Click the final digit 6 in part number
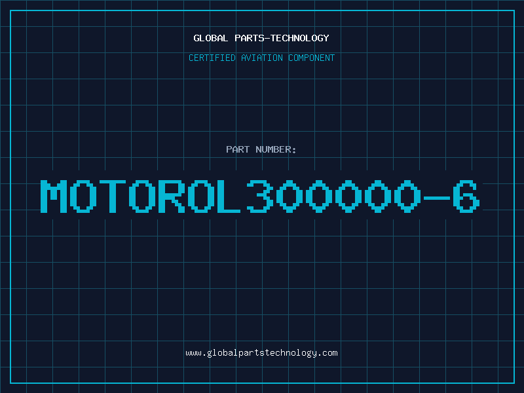Viewport: 524px width, 393px height. [466, 196]
